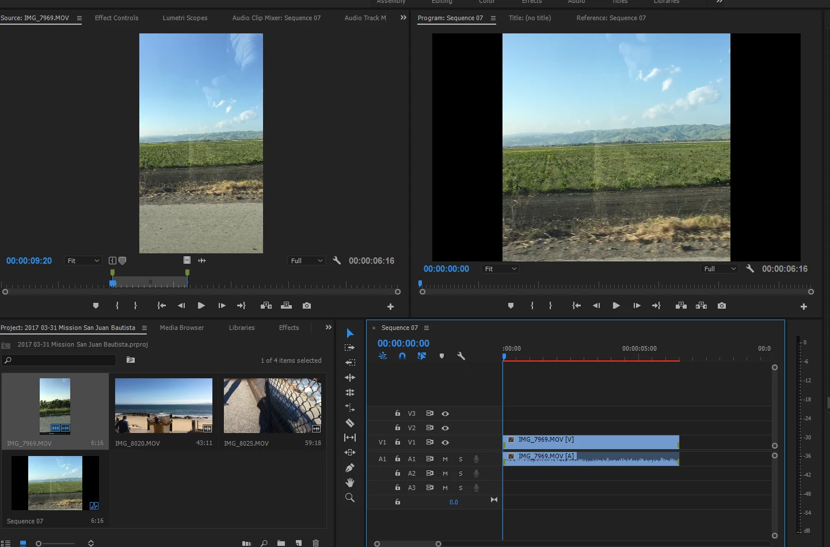Select the Track Select Forward tool
The width and height of the screenshot is (830, 547).
pyautogui.click(x=349, y=348)
